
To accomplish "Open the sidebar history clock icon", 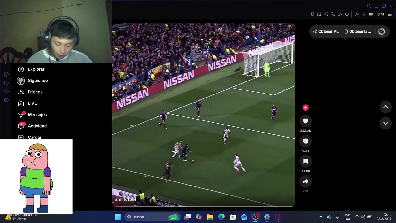I will tap(6, 83).
